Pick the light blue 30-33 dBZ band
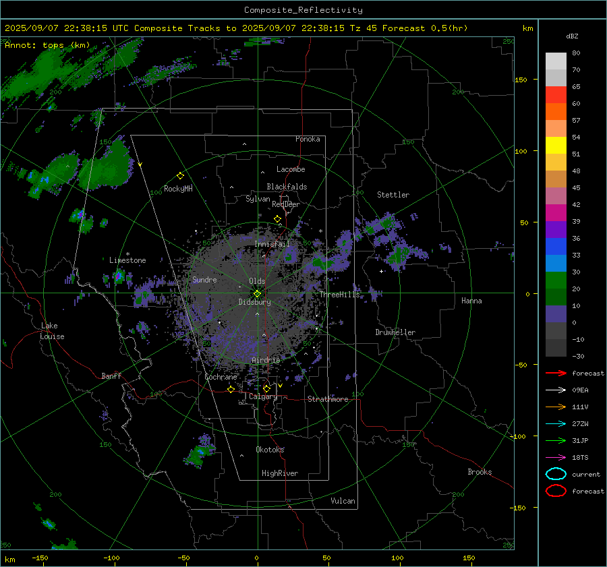607x567 pixels. 556,263
